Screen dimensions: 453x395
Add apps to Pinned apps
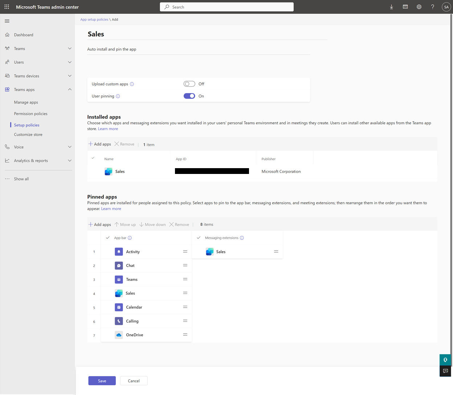tap(100, 224)
